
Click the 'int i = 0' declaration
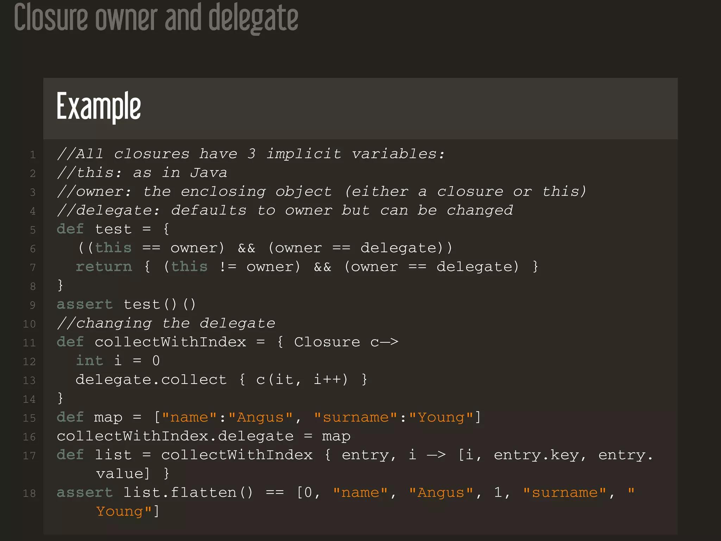(x=118, y=361)
